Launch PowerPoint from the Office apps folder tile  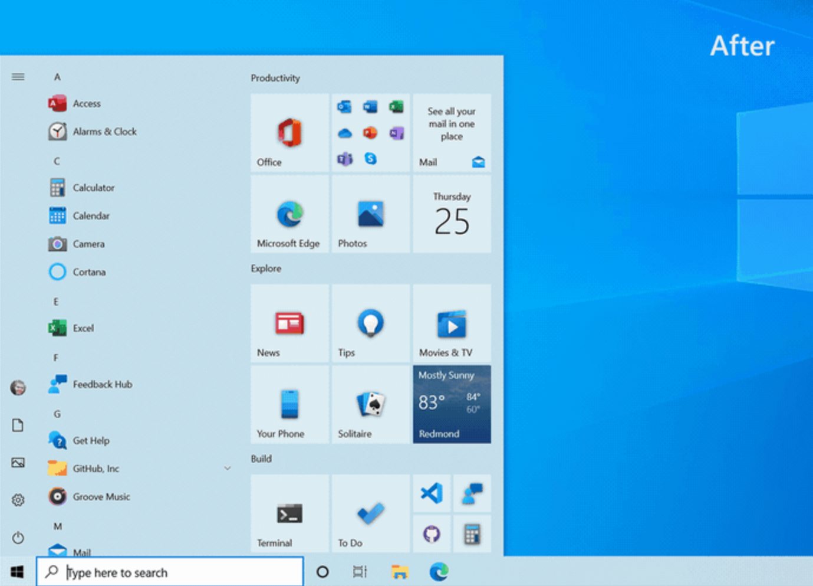[370, 133]
